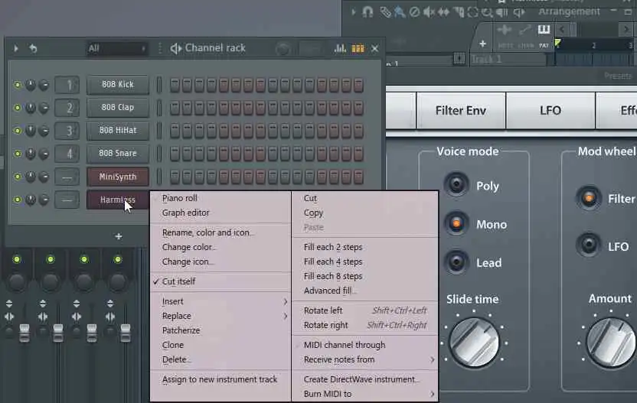Viewport: 637px width, 403px height.
Task: Click the speaker icon next to Channel rack title
Action: 175,48
